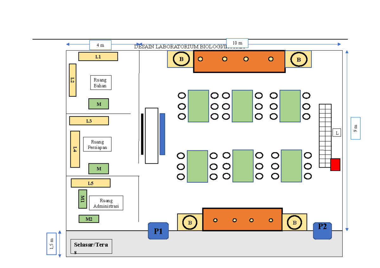Click the bottom-left B sink circle

click(190, 222)
